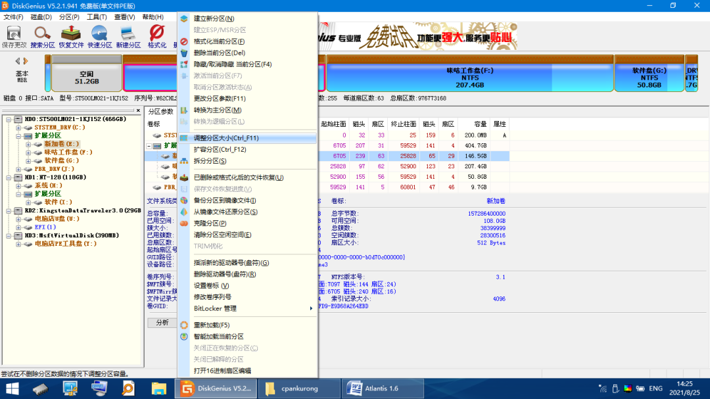The height and width of the screenshot is (399, 710).
Task: Select 重新加载(F5) menu entry
Action: pos(248,325)
